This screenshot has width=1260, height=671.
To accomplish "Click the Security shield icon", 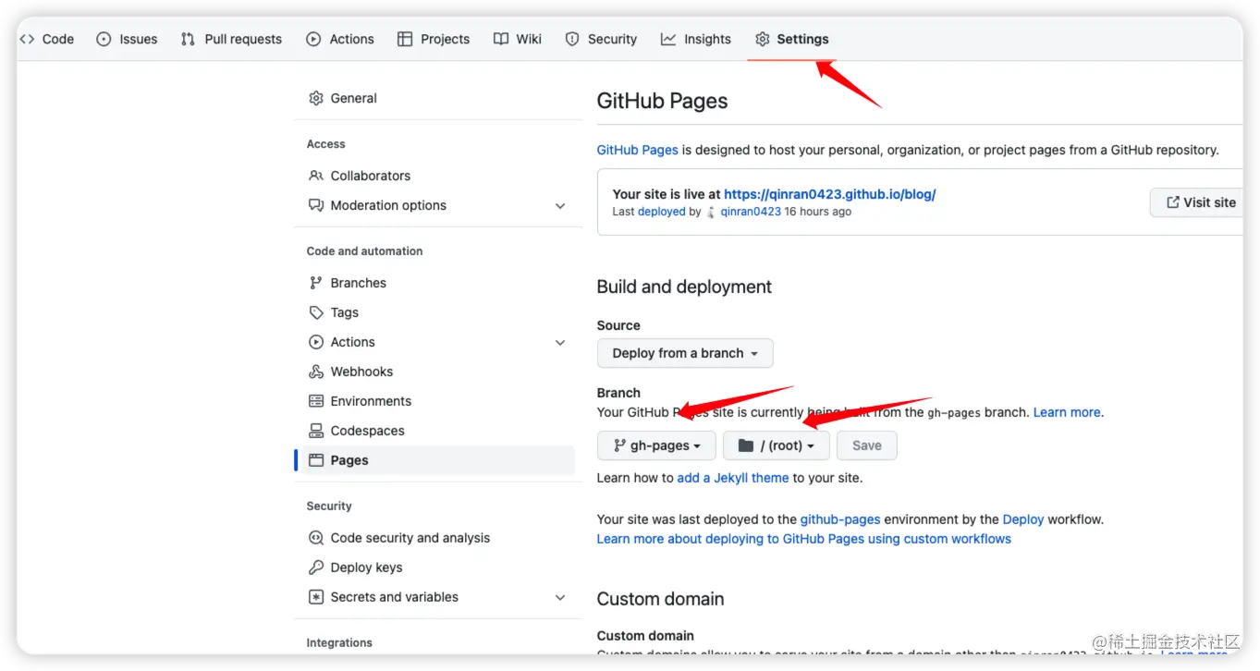I will tap(572, 39).
